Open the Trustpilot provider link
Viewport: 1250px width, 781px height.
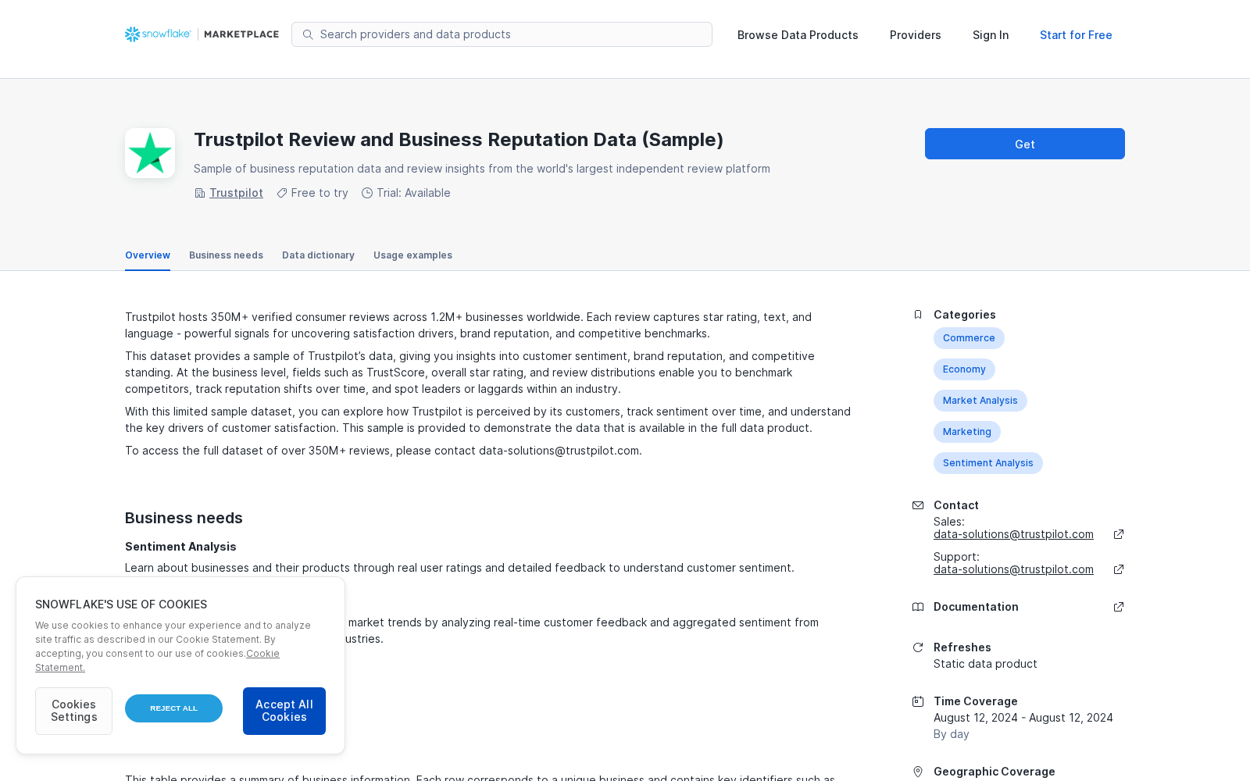(x=236, y=193)
